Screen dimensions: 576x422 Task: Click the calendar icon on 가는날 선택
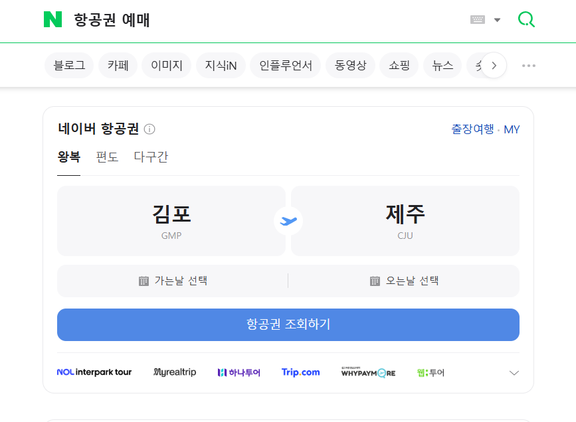(x=142, y=280)
